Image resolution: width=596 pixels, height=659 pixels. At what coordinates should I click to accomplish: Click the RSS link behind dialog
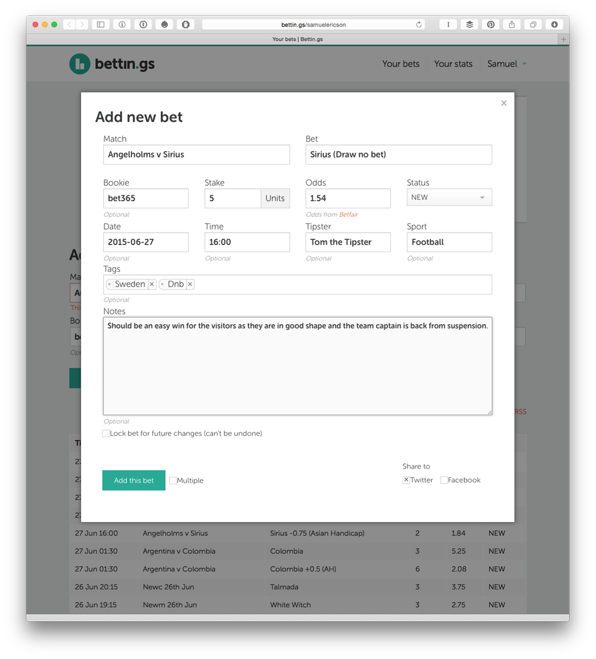(521, 411)
